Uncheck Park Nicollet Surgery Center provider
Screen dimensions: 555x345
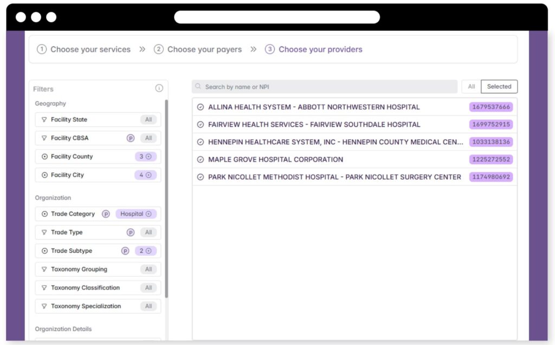(x=201, y=177)
